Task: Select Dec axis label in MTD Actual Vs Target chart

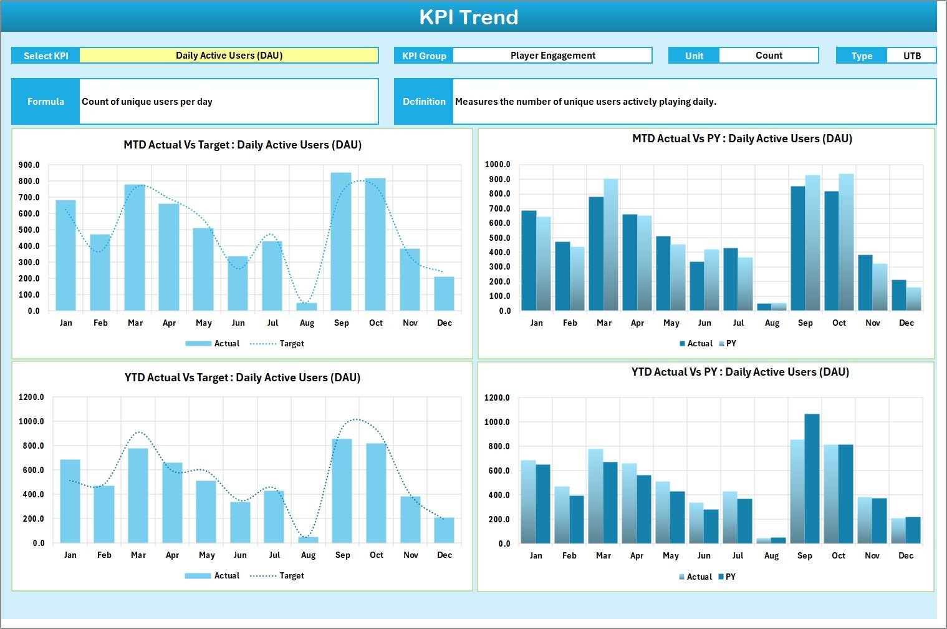Action: tap(445, 323)
